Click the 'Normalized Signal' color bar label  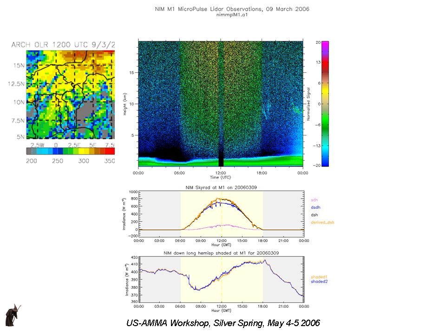pos(308,104)
